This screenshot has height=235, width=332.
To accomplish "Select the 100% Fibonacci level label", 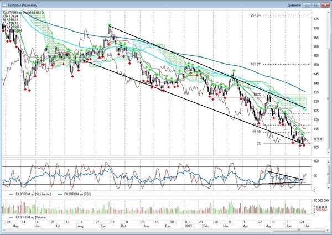I will [x=256, y=95].
